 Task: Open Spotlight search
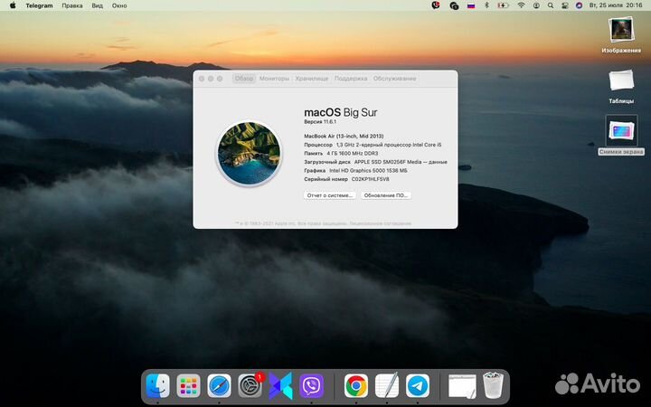tap(551, 5)
